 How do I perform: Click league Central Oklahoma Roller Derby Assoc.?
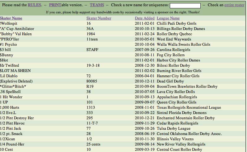tap(189, 134)
